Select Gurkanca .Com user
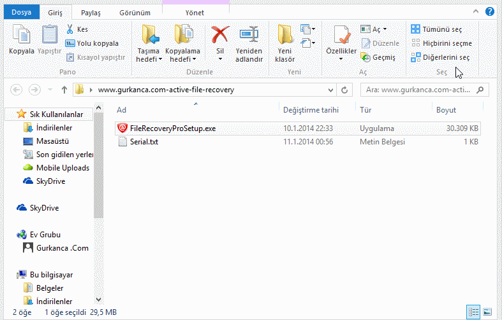502x320 pixels. point(55,248)
